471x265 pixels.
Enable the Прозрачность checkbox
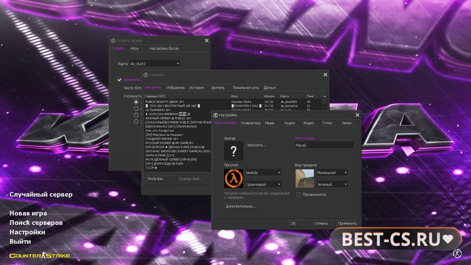298,194
